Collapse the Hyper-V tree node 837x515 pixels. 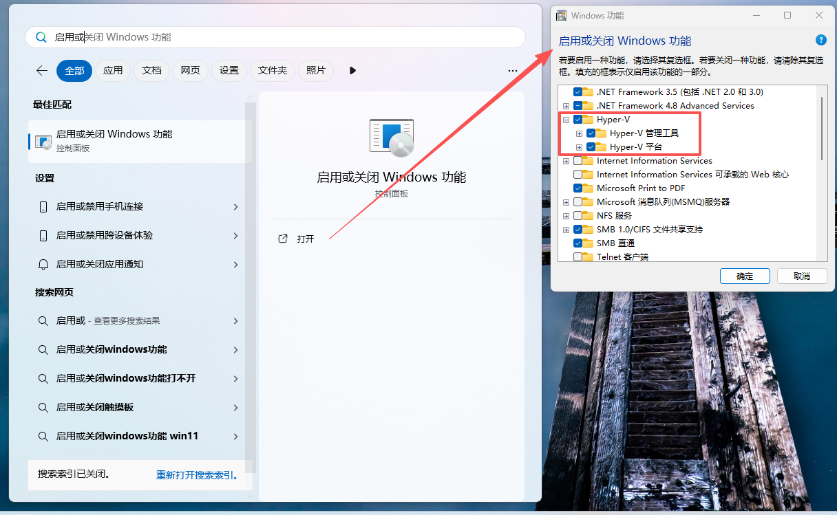pos(566,120)
